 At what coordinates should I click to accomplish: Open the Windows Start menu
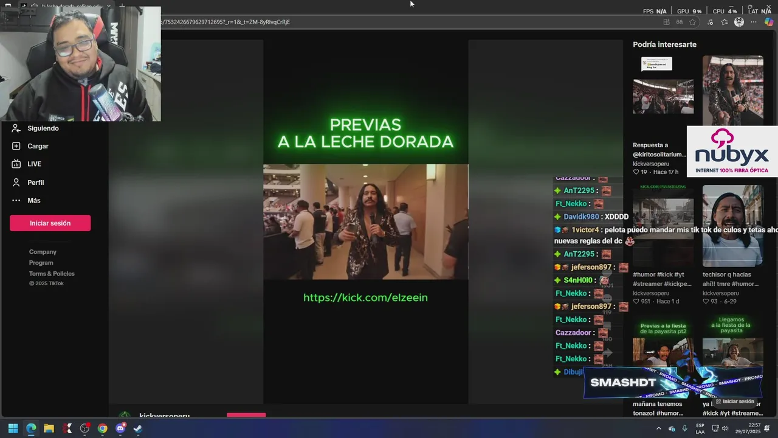coord(13,428)
